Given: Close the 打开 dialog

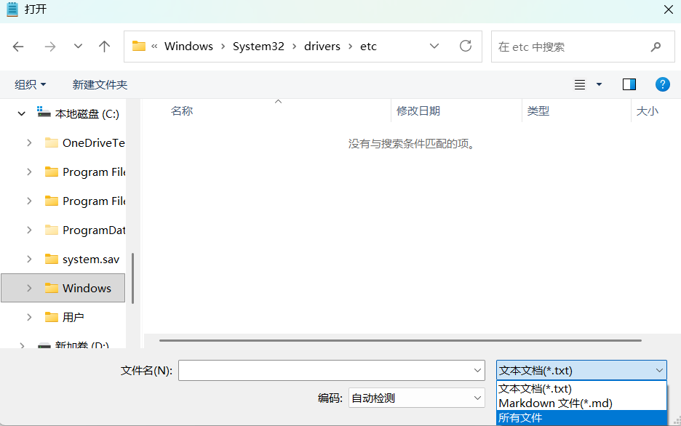Looking at the screenshot, I should tap(669, 9).
